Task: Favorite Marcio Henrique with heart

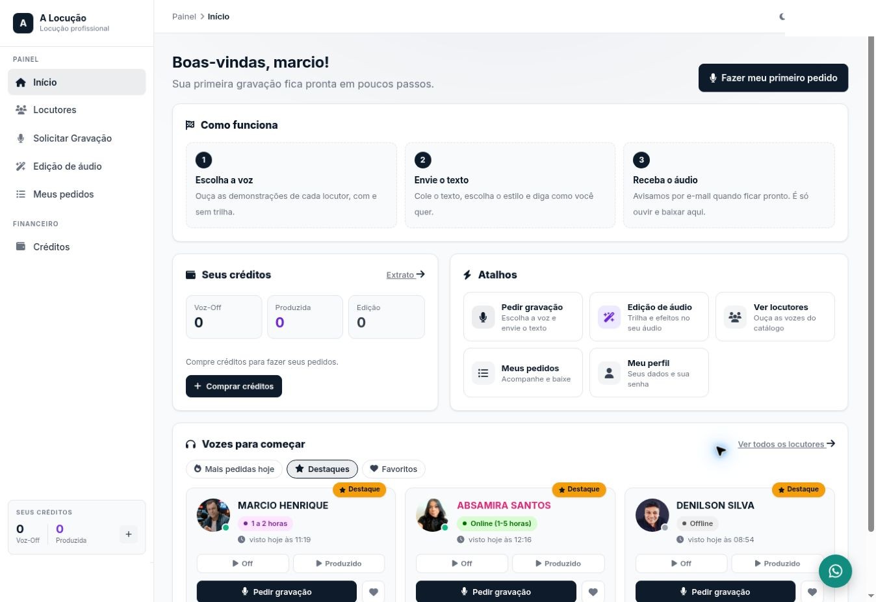Action: click(x=373, y=592)
